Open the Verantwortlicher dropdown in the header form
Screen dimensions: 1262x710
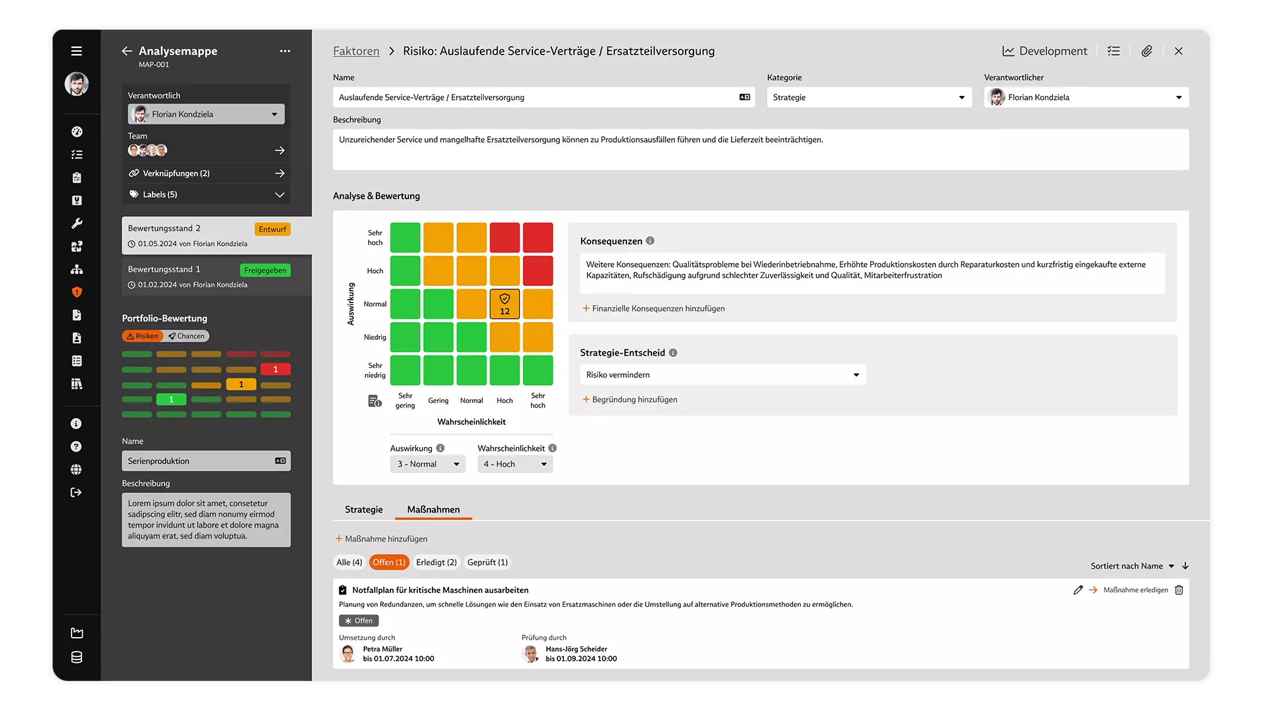pyautogui.click(x=1086, y=97)
